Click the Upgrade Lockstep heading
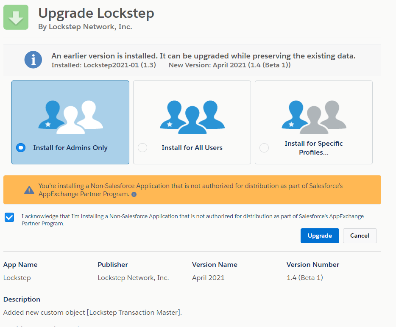The image size is (396, 327). point(96,13)
